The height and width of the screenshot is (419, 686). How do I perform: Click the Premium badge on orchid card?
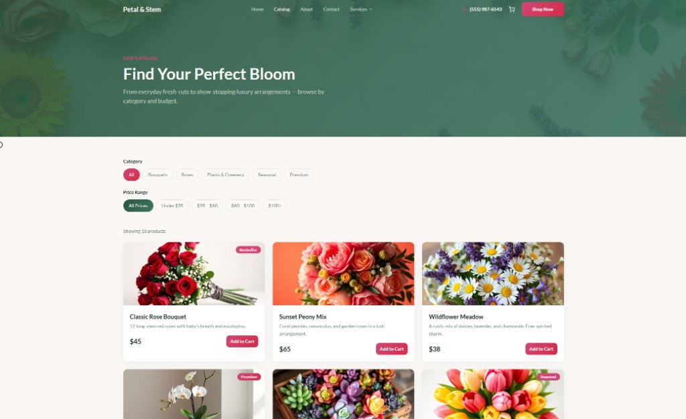pos(249,377)
